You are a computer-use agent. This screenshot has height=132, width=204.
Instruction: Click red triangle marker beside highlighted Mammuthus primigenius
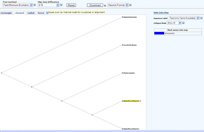(x=140, y=101)
